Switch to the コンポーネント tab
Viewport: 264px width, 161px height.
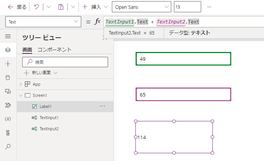click(54, 50)
